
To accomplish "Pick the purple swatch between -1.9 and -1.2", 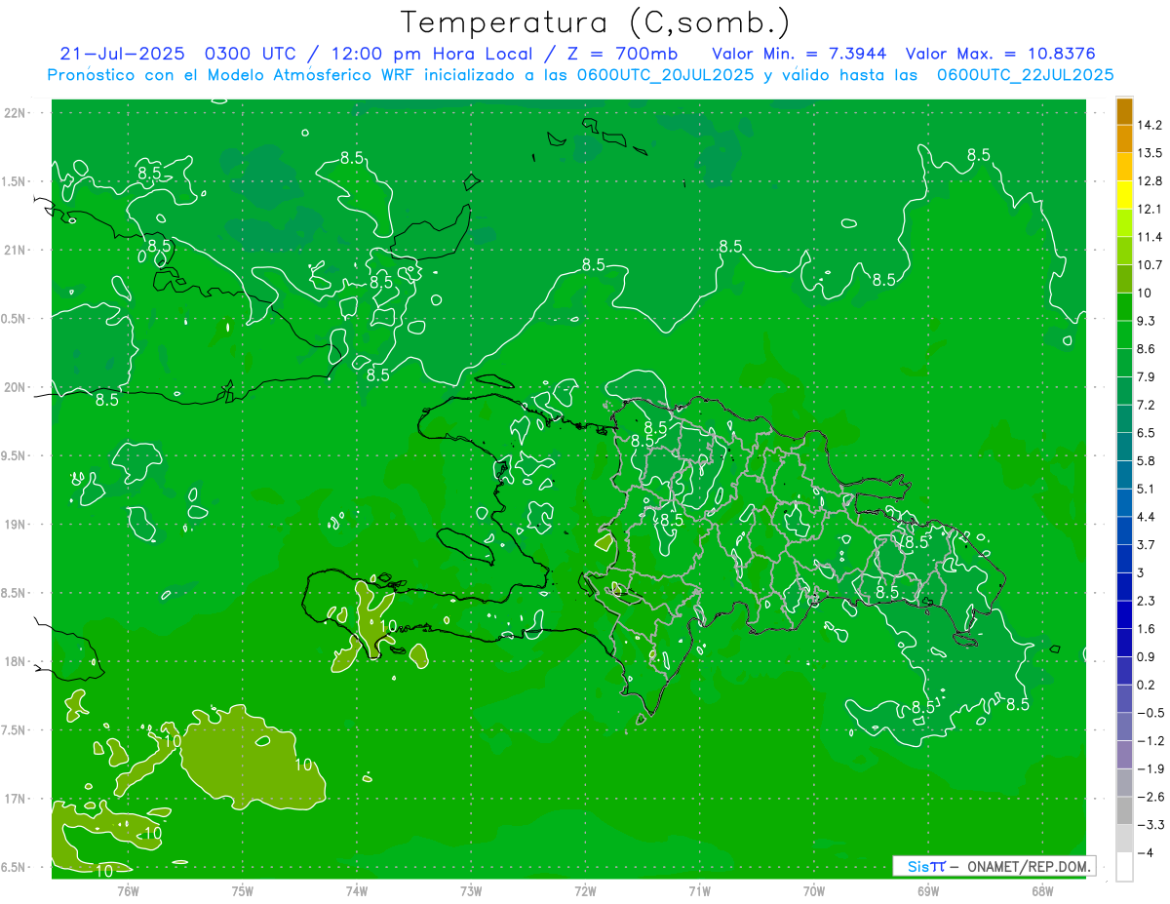I will 1124,755.
